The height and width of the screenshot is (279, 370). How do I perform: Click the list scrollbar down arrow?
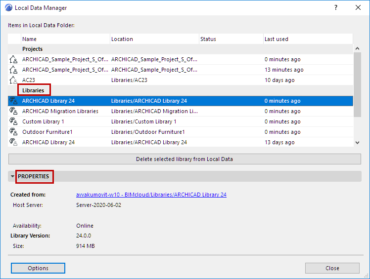pyautogui.click(x=357, y=143)
